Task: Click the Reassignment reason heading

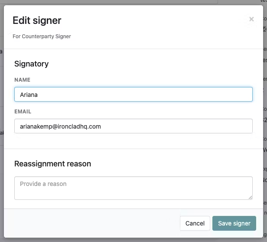Action: [52, 164]
